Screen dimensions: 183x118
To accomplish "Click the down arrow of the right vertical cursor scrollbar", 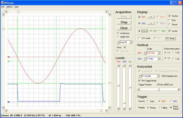I will tap(110, 108).
